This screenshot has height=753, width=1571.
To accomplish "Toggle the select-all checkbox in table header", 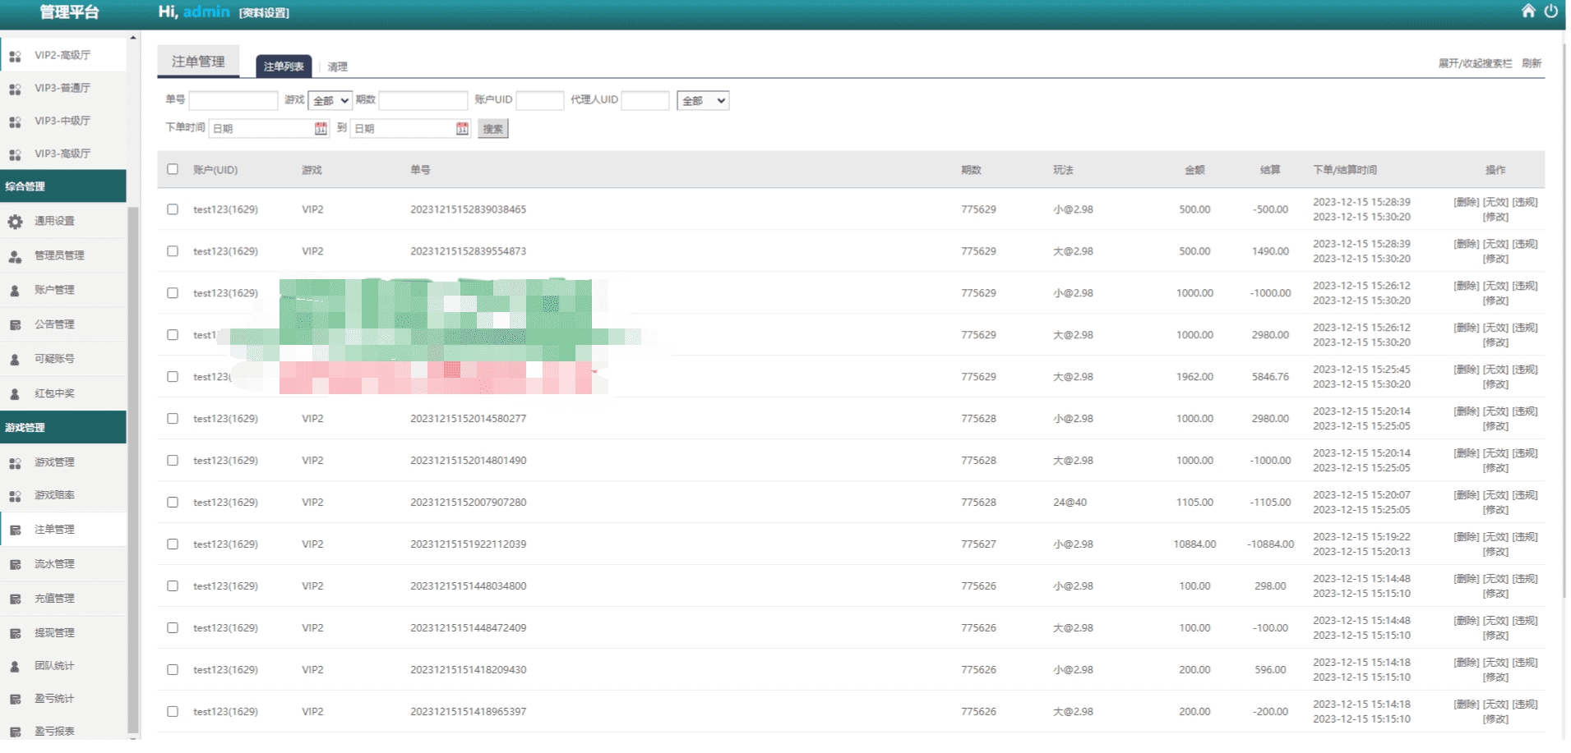I will (173, 169).
